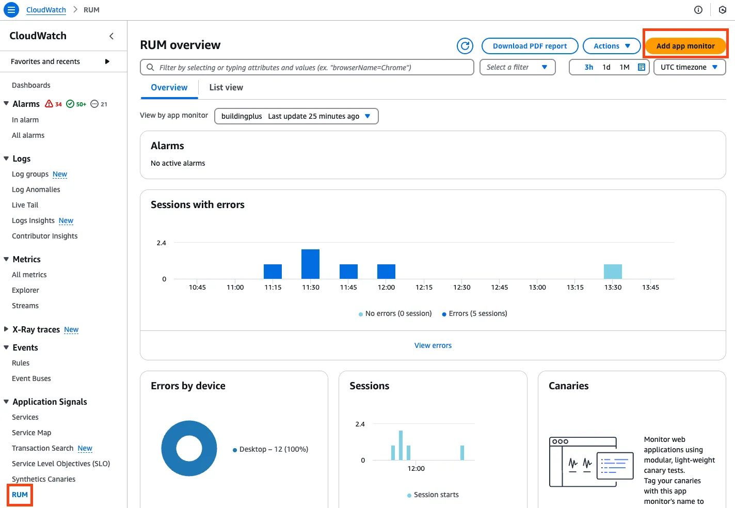Switch to the List view tab

pos(226,87)
